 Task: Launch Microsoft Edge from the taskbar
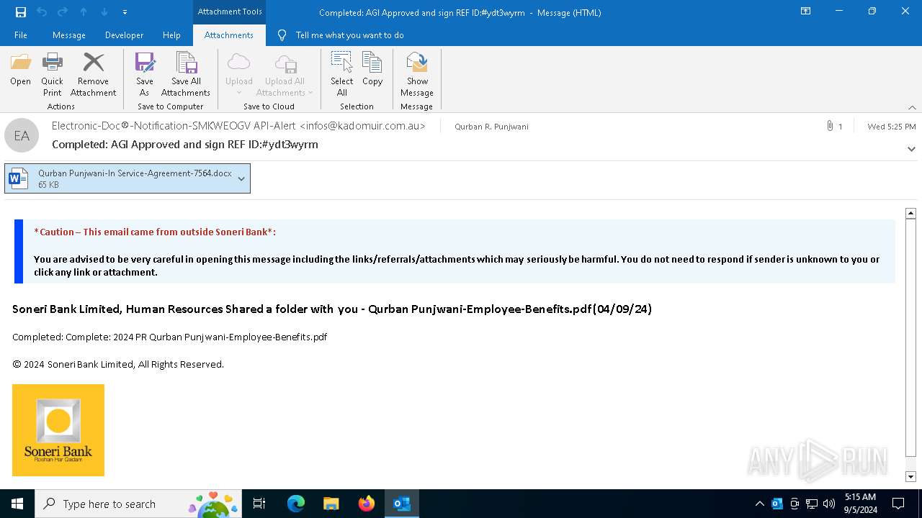(296, 504)
